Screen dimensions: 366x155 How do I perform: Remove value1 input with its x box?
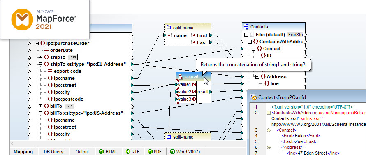194,84
